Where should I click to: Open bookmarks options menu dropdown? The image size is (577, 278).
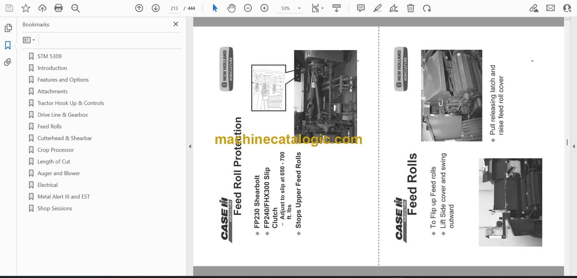(29, 40)
